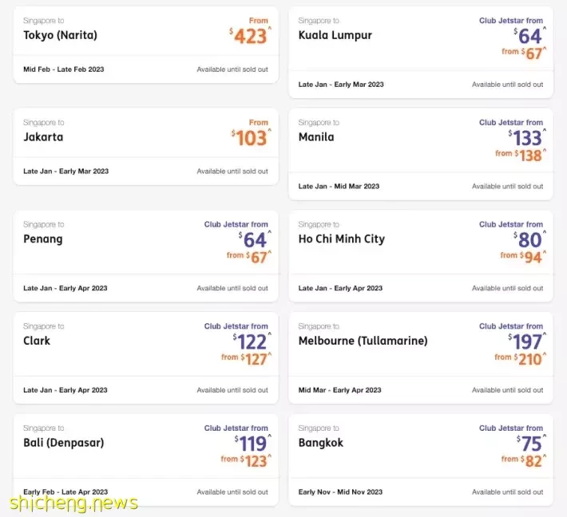This screenshot has height=517, width=567.
Task: Click the Clark $127 regular fare
Action: coord(246,359)
